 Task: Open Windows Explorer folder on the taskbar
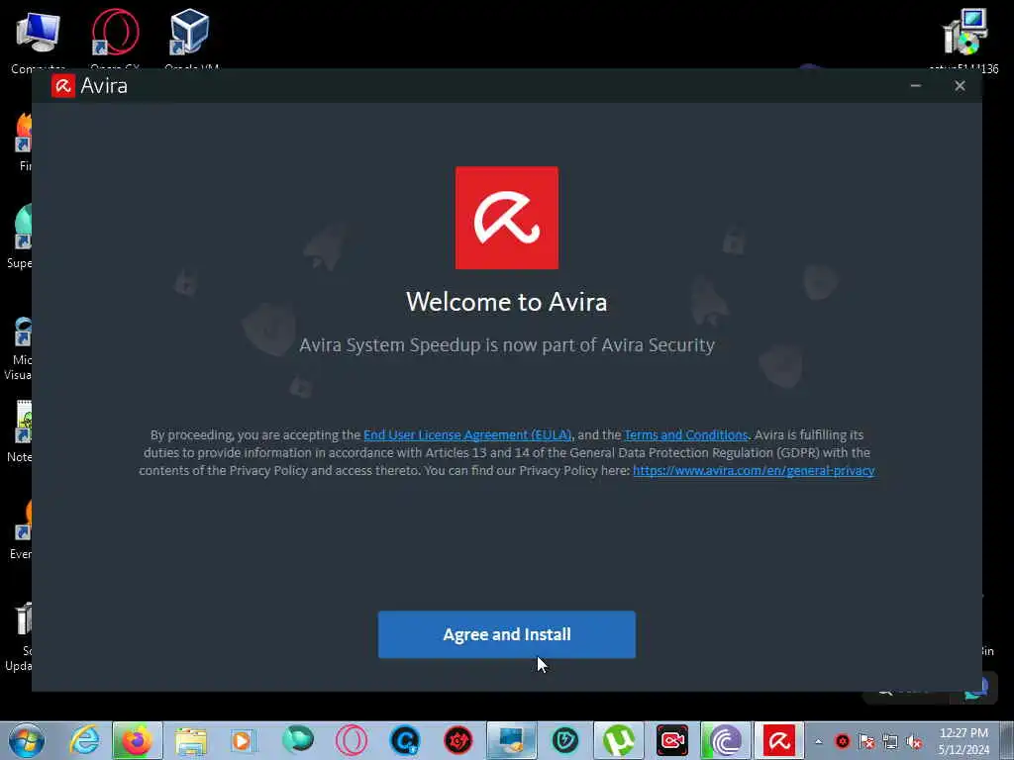191,740
